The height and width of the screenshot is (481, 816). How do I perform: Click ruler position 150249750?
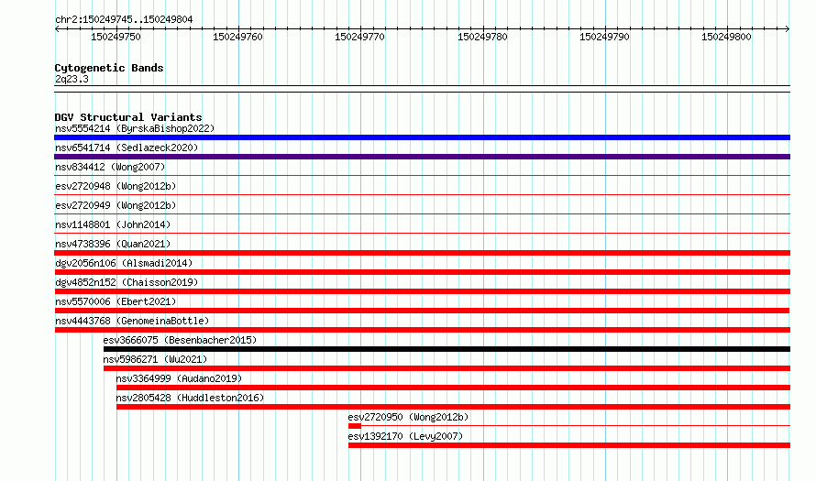point(116,37)
